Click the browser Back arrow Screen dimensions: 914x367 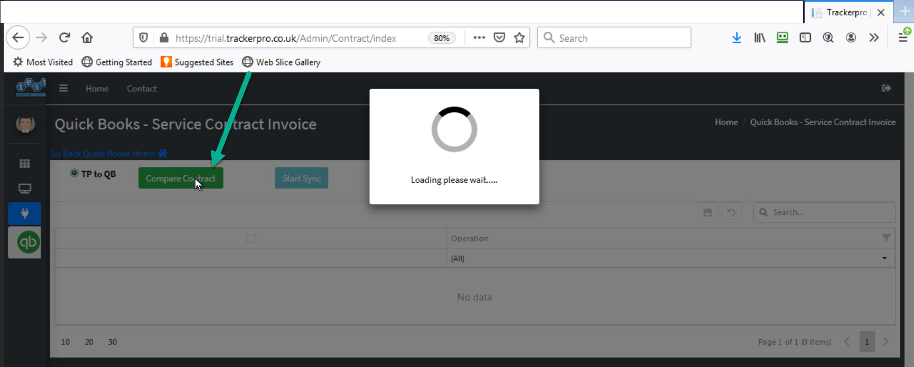coord(18,37)
